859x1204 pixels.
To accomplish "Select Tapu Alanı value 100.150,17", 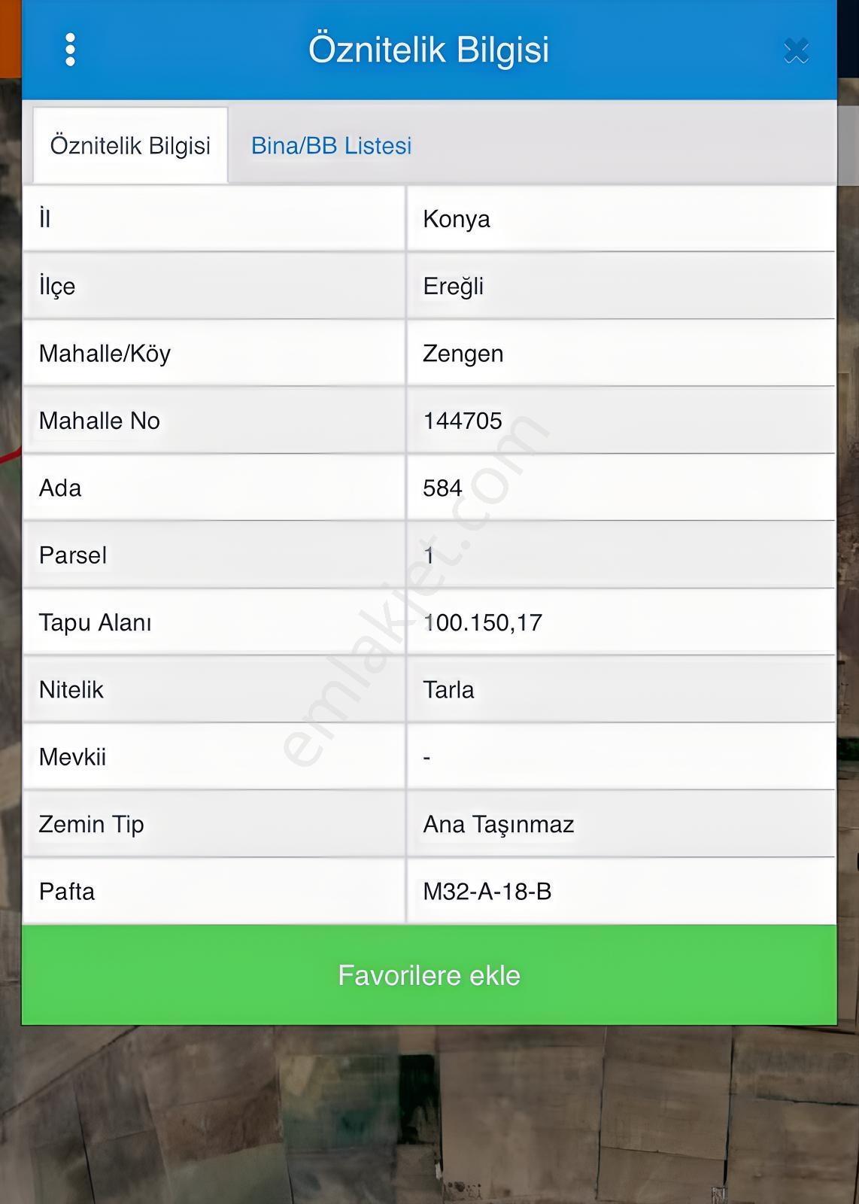I will 483,622.
